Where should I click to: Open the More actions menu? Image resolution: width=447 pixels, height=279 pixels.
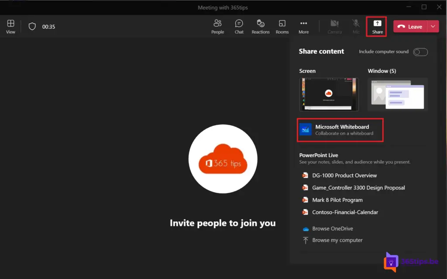[x=303, y=26]
